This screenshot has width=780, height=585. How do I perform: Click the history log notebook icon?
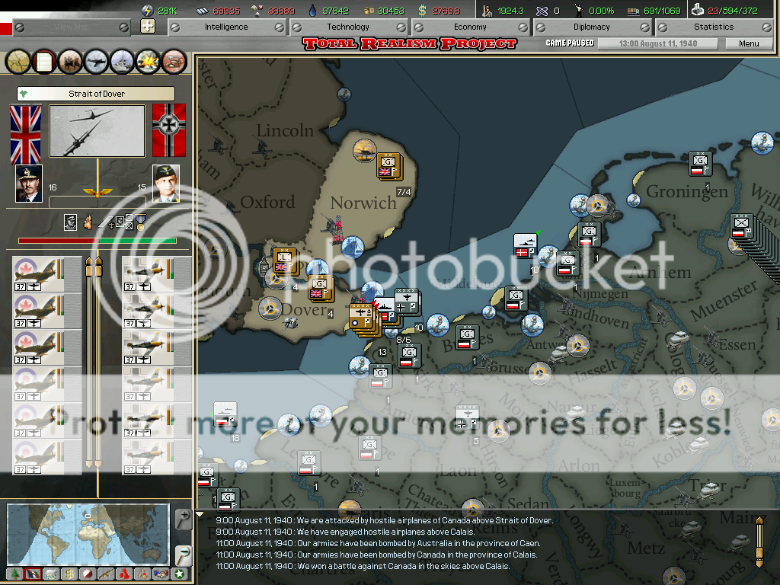(x=43, y=60)
